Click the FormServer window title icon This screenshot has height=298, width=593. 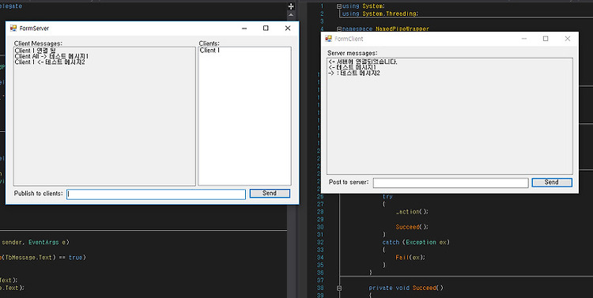click(13, 28)
